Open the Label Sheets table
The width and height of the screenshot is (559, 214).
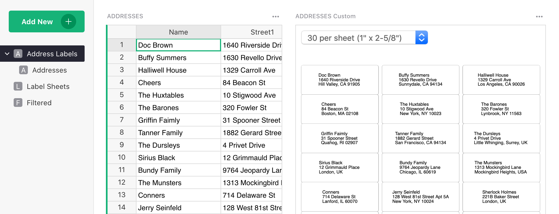point(48,86)
